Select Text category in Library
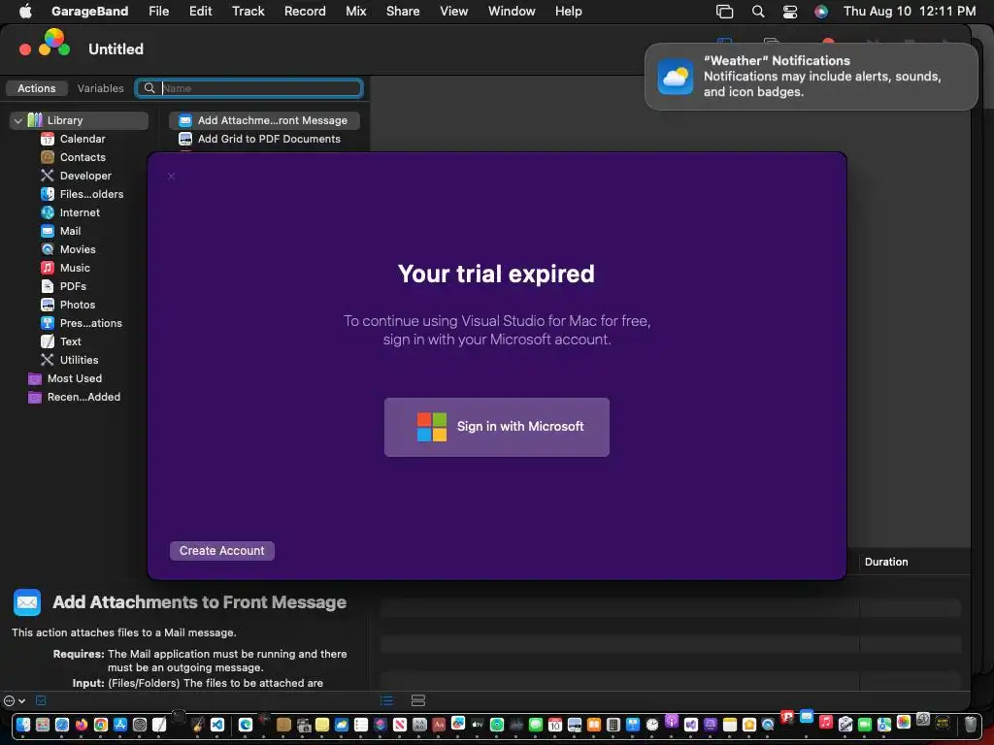 pyautogui.click(x=70, y=340)
